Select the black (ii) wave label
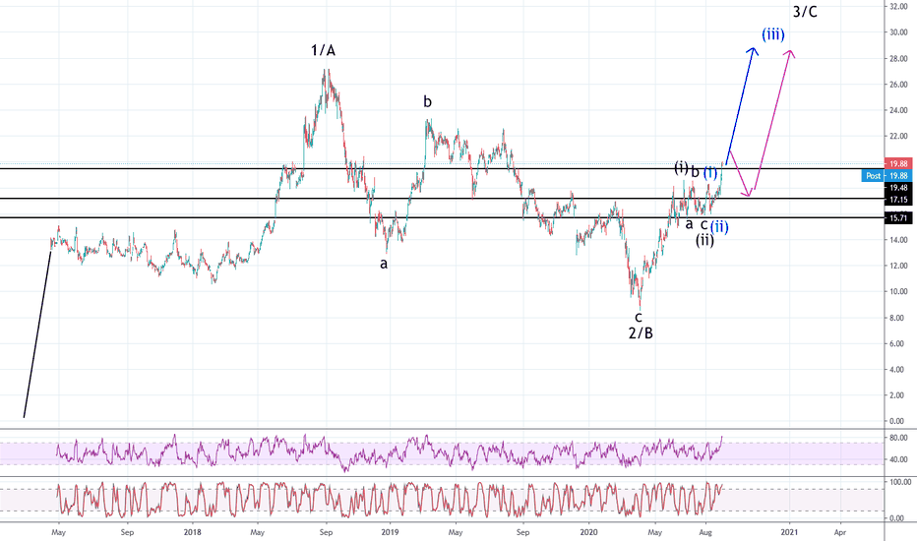The image size is (917, 541). pos(704,240)
